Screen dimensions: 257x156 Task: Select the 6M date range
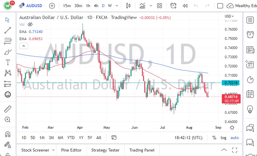pos(61,138)
